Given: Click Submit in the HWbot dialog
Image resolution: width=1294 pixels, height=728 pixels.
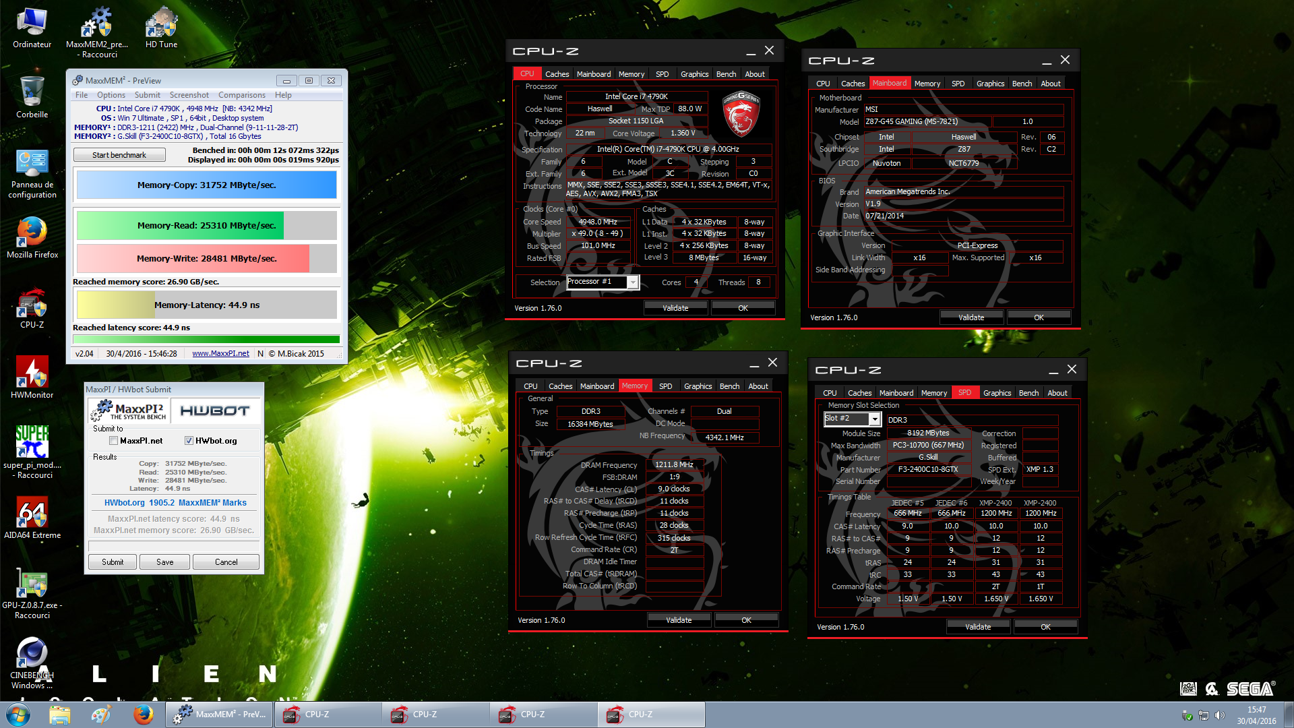Looking at the screenshot, I should tap(113, 562).
